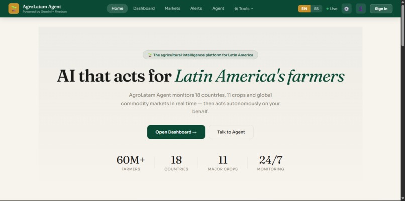Click the AgroLatam sprout logo icon
405x201 pixels.
(x=14, y=8)
